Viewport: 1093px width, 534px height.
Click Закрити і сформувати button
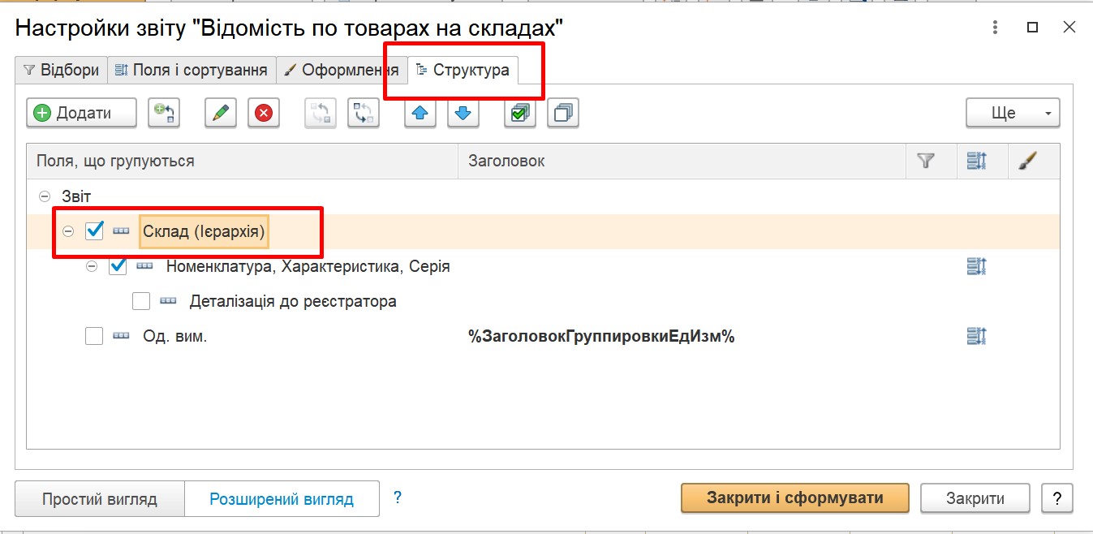(x=794, y=497)
